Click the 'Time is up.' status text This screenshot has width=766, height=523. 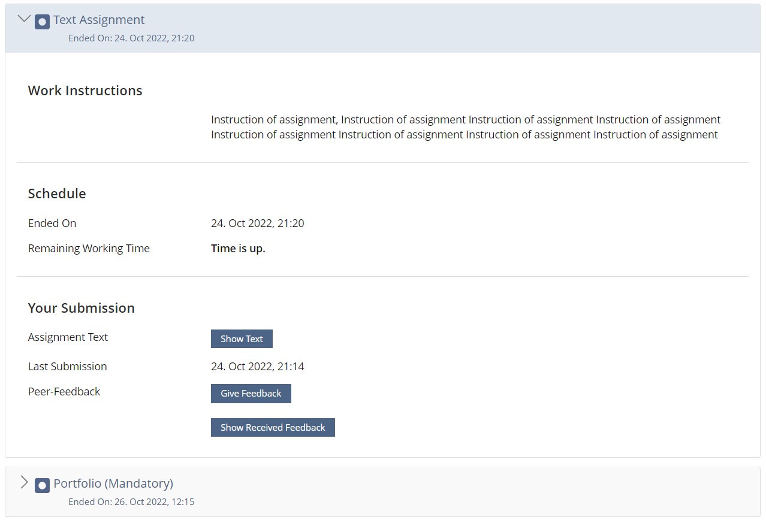238,249
